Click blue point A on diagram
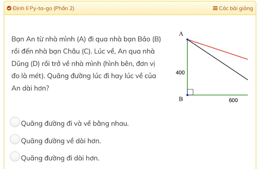The height and width of the screenshot is (169, 260). (187, 39)
